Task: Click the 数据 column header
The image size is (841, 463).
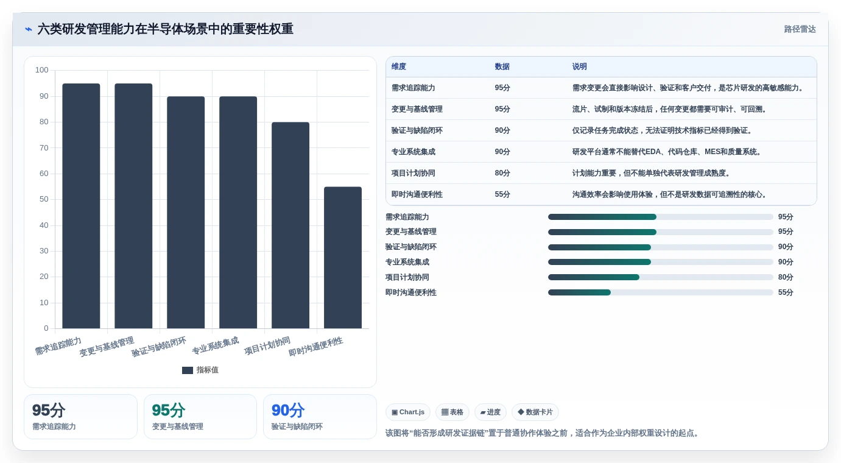Action: click(502, 67)
